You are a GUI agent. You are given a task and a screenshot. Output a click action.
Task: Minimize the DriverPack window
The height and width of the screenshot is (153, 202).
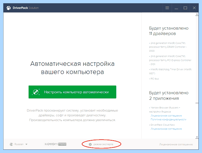(x=176, y=8)
